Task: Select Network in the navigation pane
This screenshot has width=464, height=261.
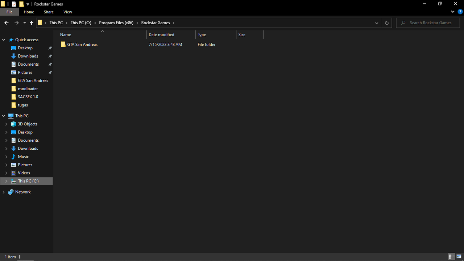Action: pyautogui.click(x=23, y=192)
